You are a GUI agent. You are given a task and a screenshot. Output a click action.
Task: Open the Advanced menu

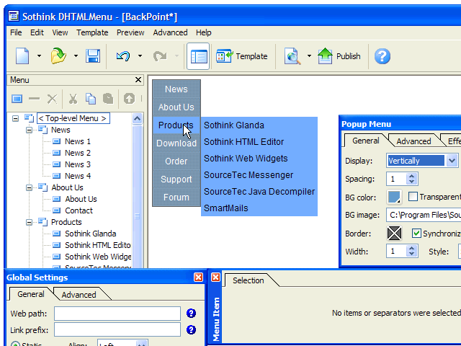(x=170, y=32)
